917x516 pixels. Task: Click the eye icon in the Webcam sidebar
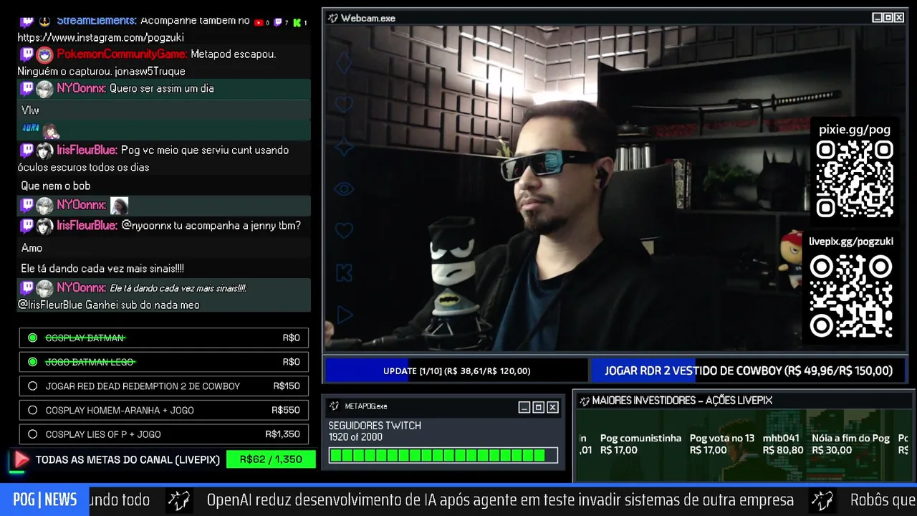pyautogui.click(x=344, y=189)
